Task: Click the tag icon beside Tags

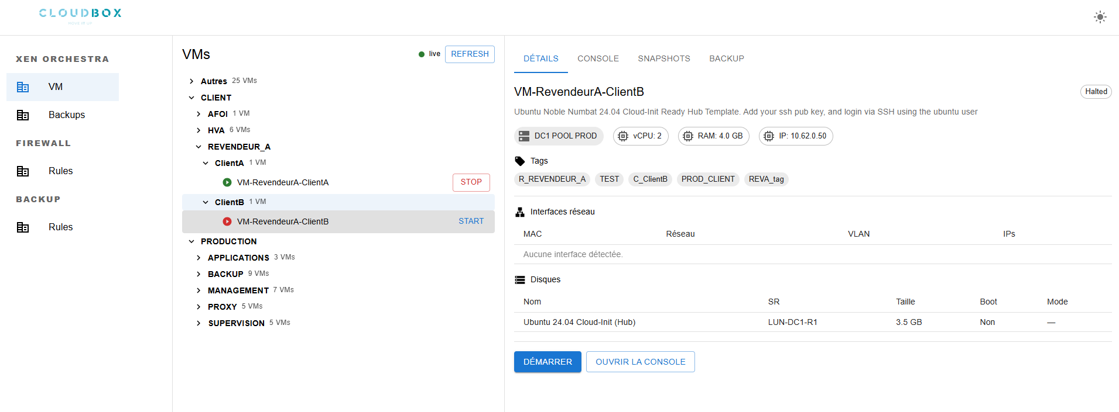Action: pyautogui.click(x=519, y=161)
